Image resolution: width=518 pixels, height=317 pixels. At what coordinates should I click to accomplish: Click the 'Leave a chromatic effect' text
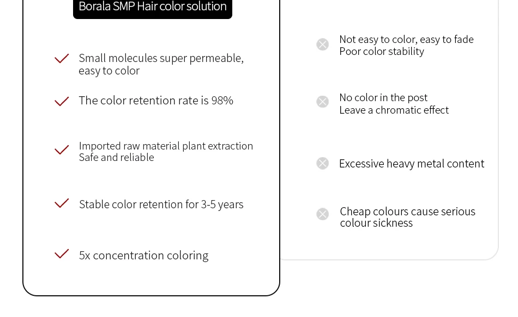394,110
